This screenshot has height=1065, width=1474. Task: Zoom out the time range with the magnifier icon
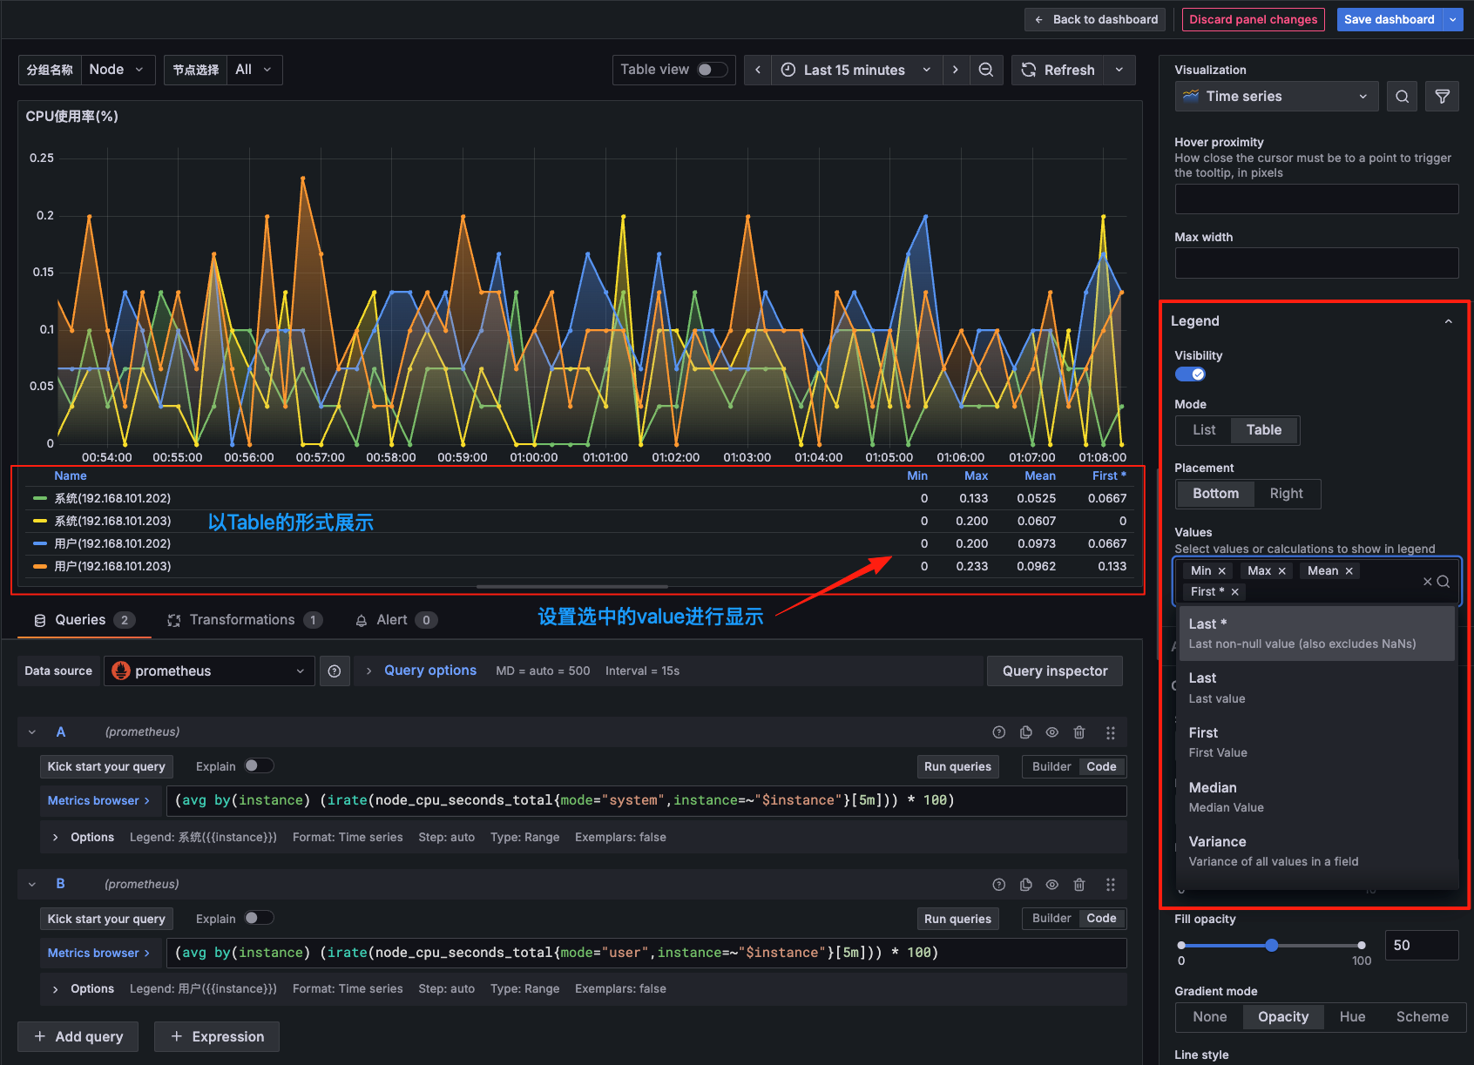987,70
